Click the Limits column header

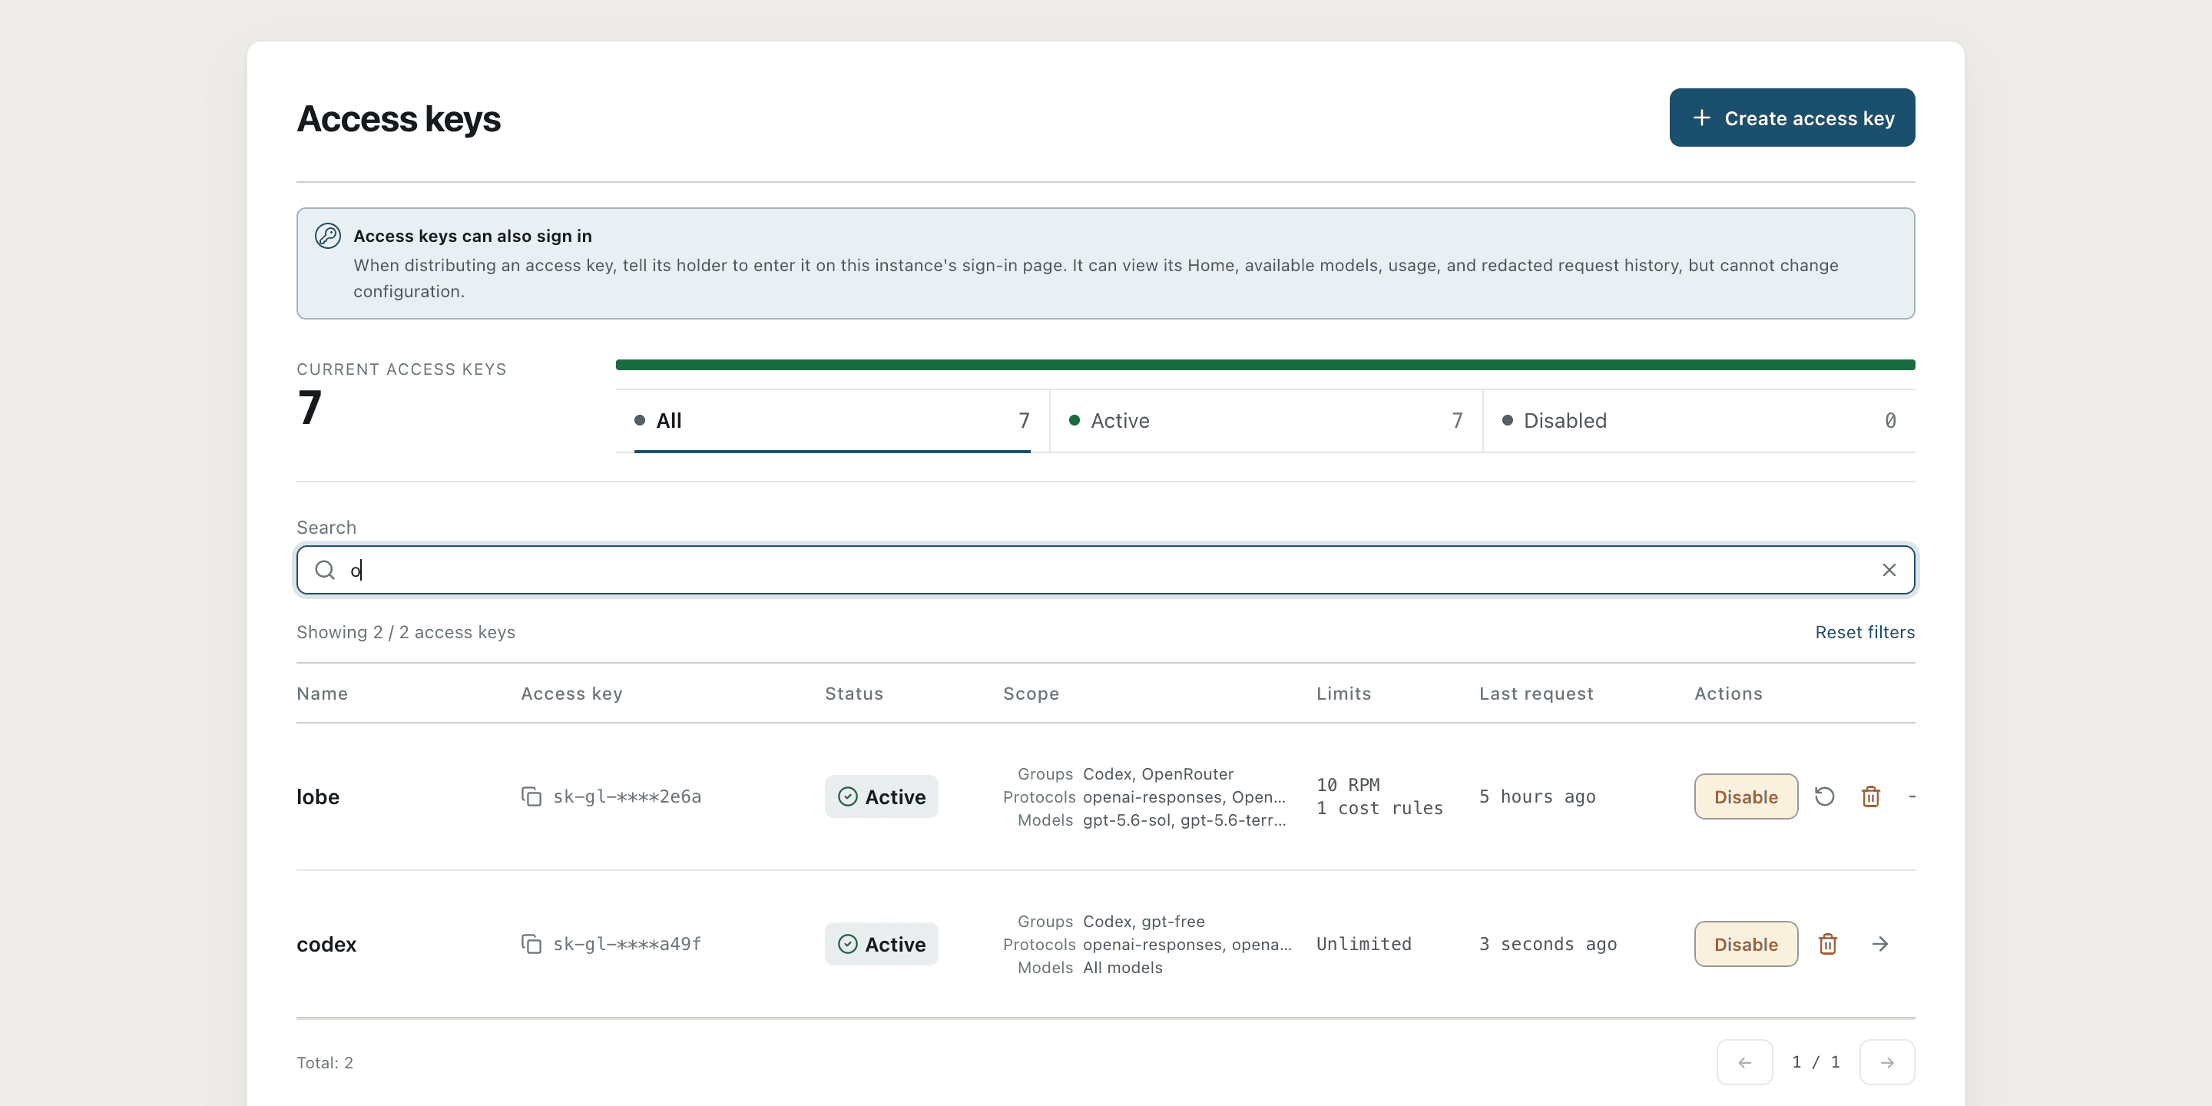point(1343,694)
